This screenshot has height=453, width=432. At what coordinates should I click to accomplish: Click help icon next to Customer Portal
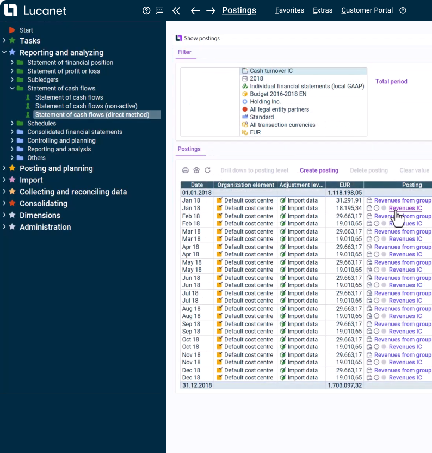point(403,10)
